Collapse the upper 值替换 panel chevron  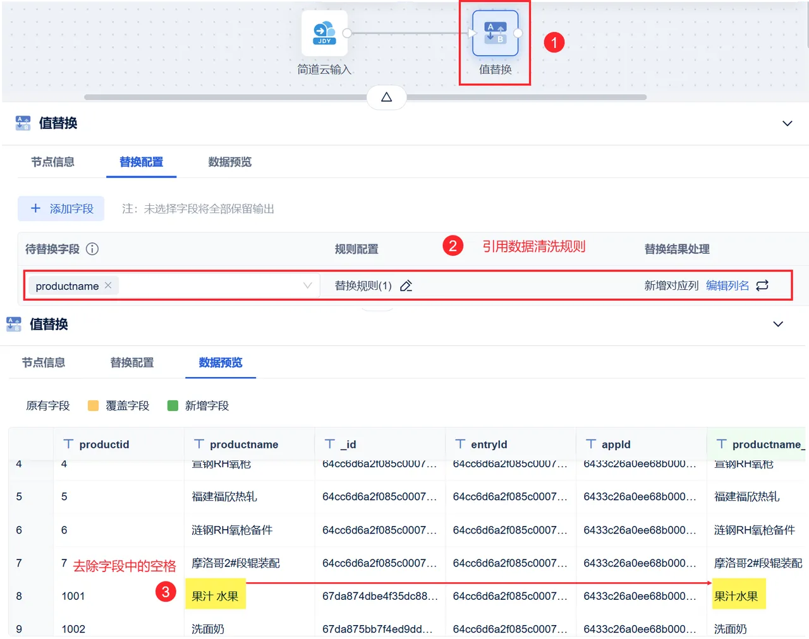pos(788,123)
